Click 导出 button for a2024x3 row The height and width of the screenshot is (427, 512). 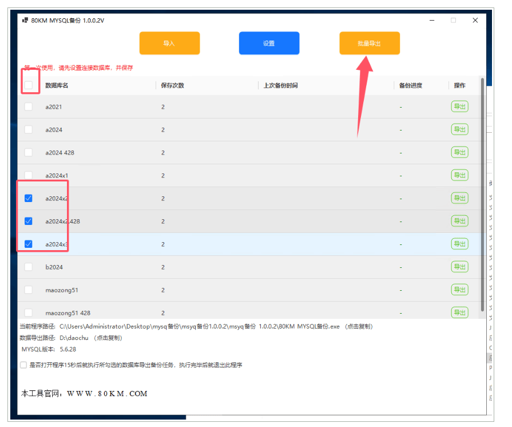coord(460,244)
